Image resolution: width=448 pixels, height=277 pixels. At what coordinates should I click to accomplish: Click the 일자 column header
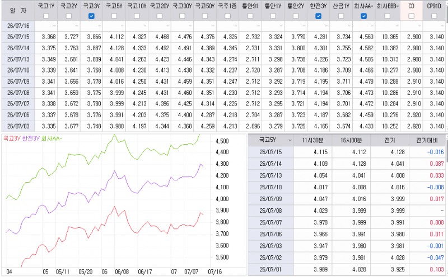tap(18, 11)
